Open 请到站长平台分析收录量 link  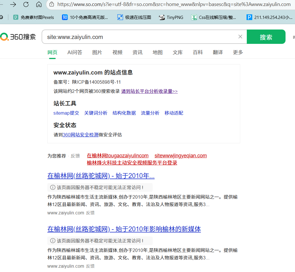(150, 91)
